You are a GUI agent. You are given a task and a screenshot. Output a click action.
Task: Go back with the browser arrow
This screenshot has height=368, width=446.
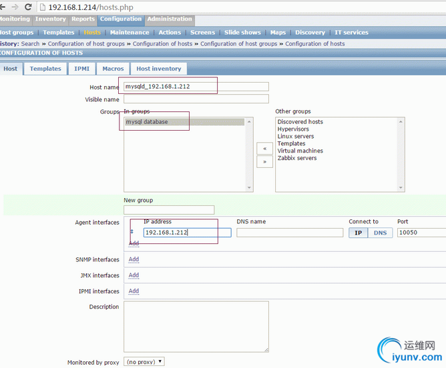point(3,7)
